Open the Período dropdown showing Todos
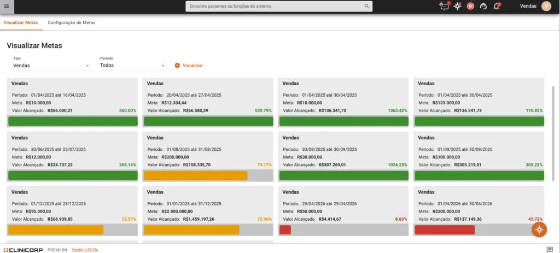 132,66
